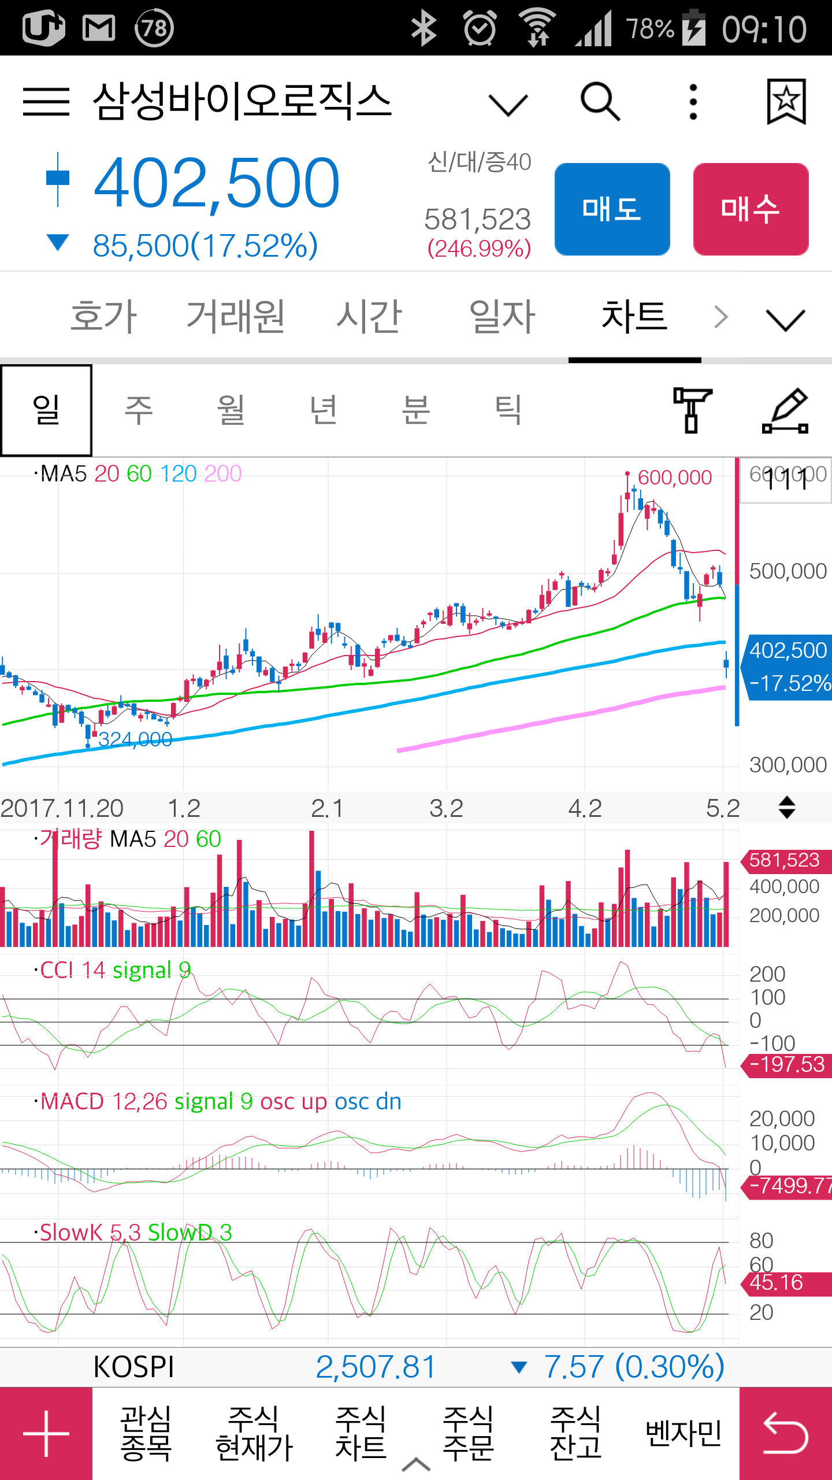Tap the chart scale up-down arrows
832x1480 pixels.
coord(787,807)
